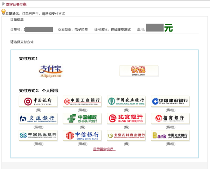Click the 订单信息 section label
Viewport: 210px width, 169px height.
pos(17,20)
